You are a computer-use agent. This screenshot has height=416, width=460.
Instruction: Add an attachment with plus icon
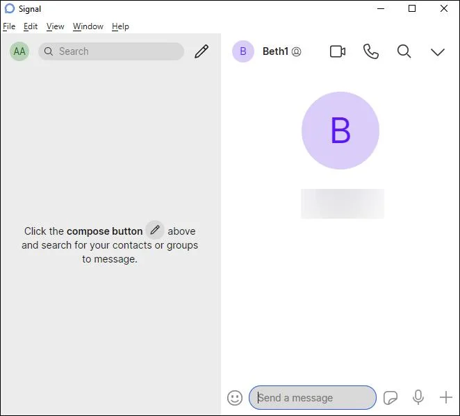[x=445, y=397]
